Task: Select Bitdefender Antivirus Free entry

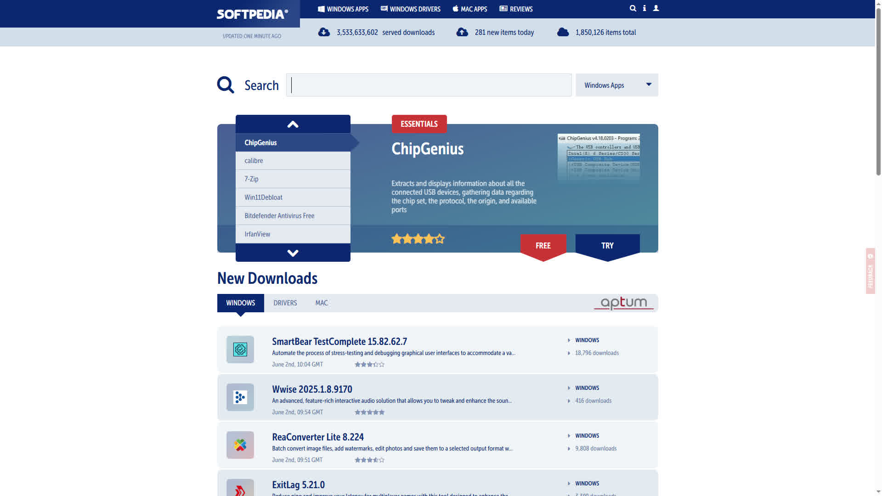Action: pyautogui.click(x=293, y=216)
